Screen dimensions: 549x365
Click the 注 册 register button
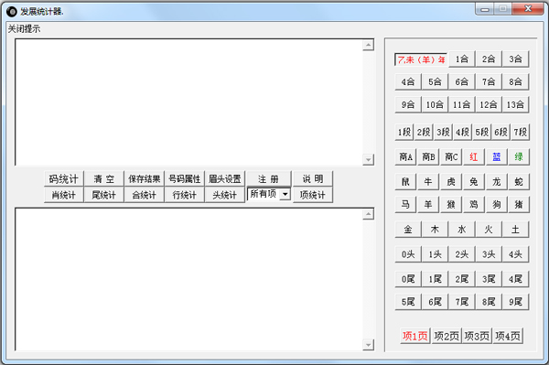point(268,178)
